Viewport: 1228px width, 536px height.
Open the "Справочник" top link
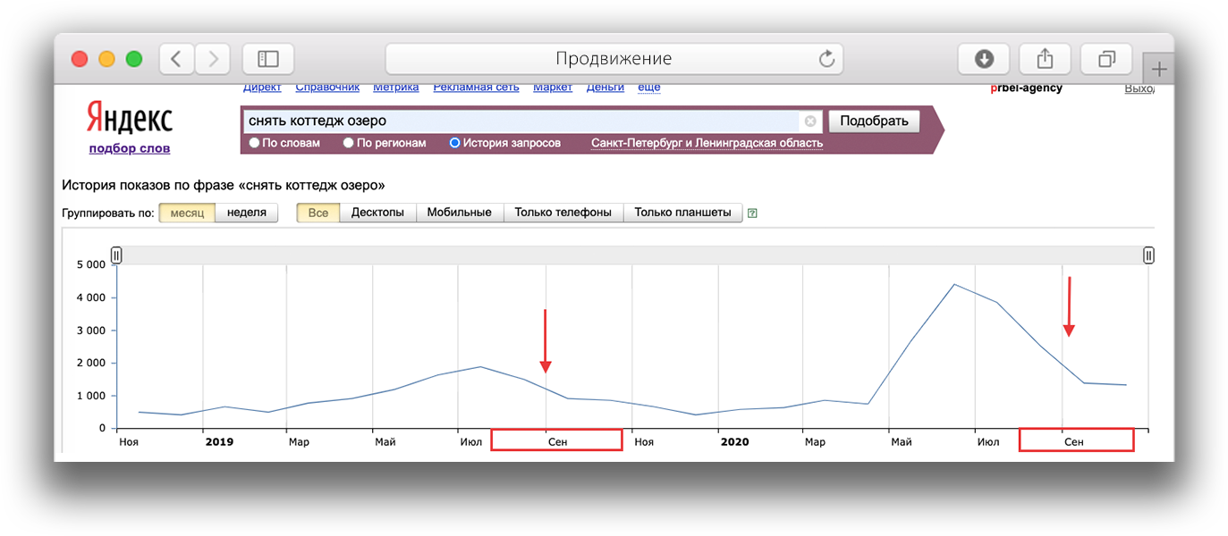327,88
